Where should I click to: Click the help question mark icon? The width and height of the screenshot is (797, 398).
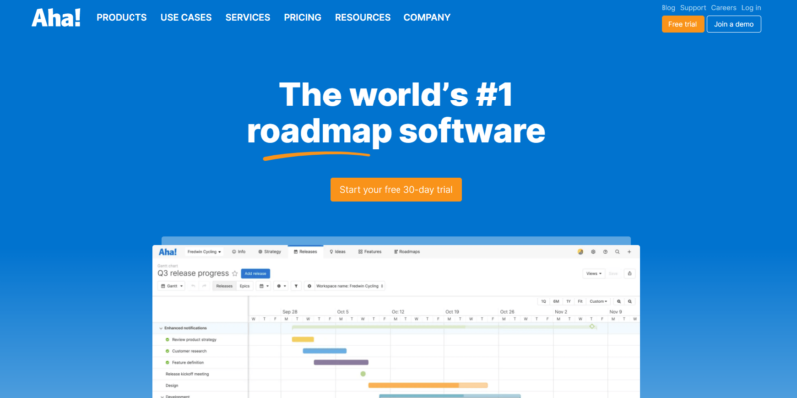click(605, 252)
